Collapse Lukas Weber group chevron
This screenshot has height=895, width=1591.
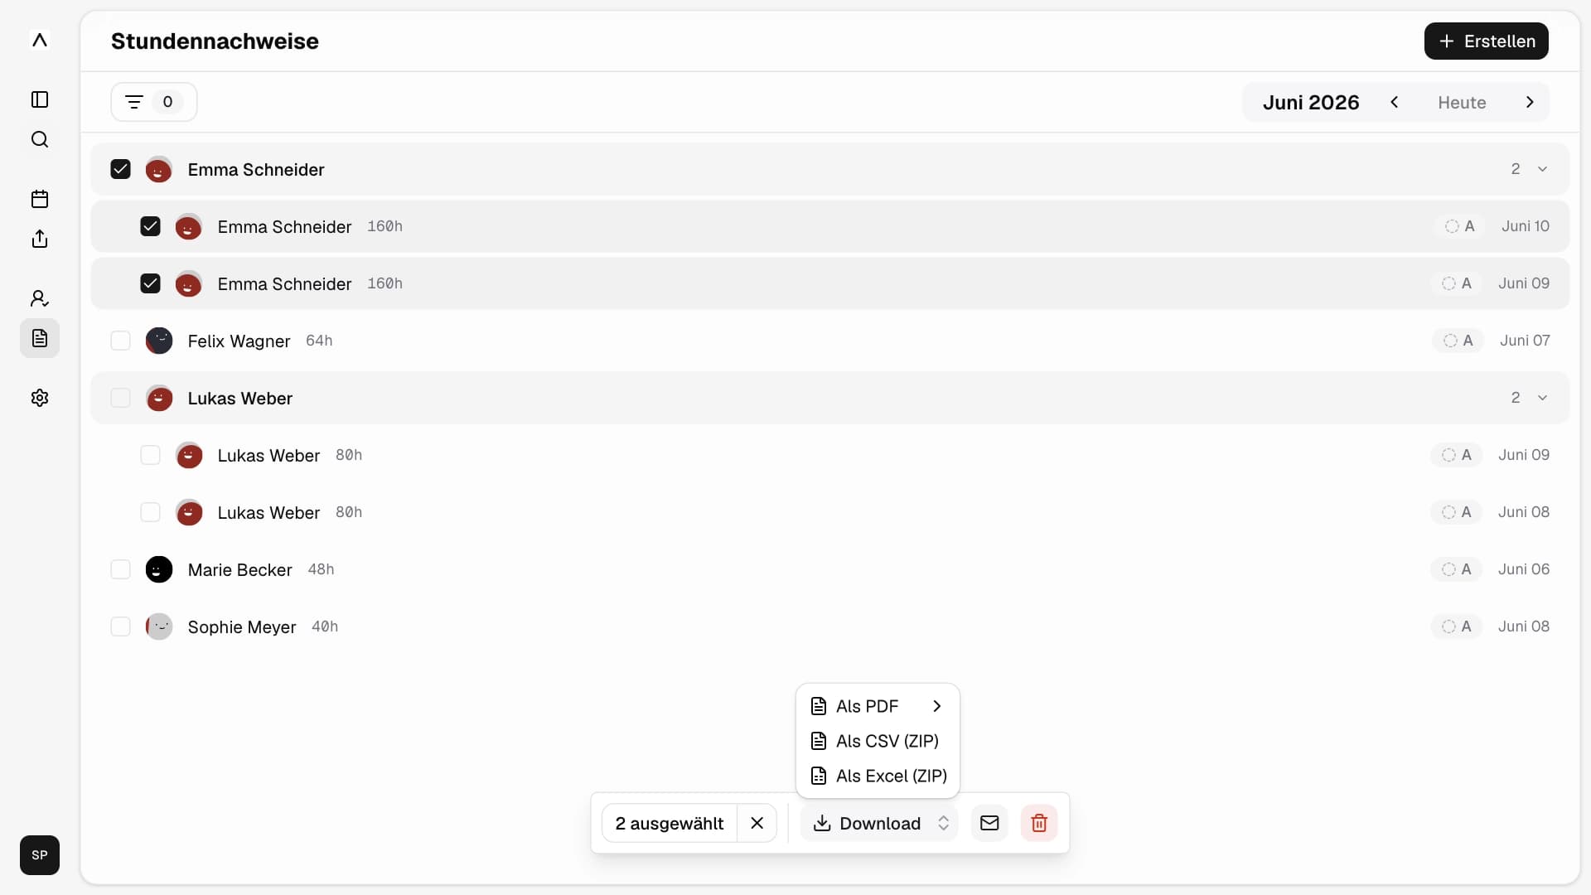1542,398
